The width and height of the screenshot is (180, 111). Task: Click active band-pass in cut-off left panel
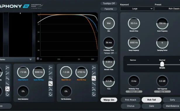7,89
